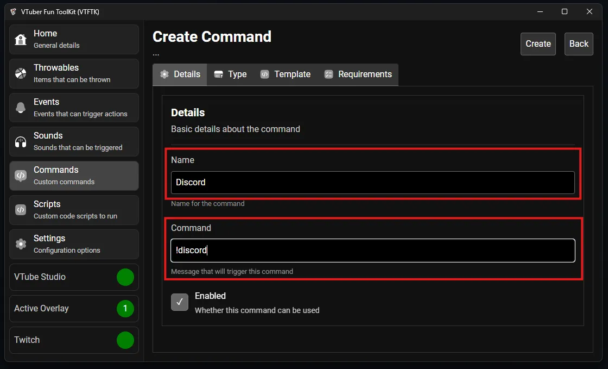The height and width of the screenshot is (369, 608).
Task: Click the Throwables ball icon
Action: click(x=21, y=73)
